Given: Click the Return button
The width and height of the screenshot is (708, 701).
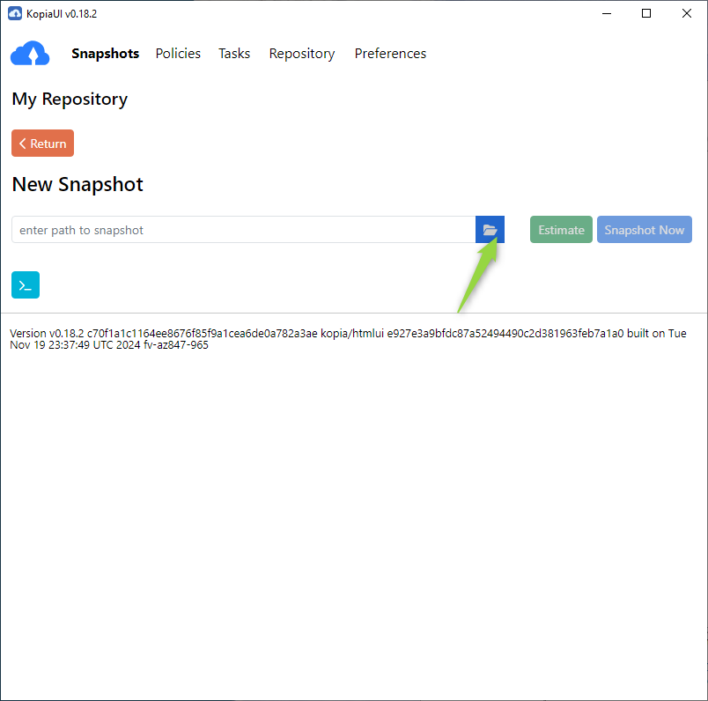Looking at the screenshot, I should coord(42,144).
